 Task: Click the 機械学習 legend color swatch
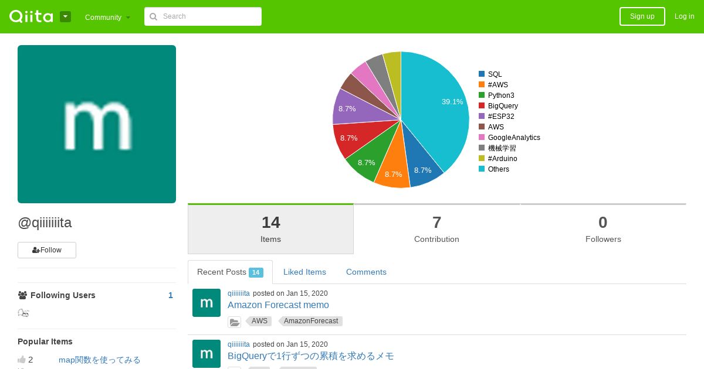point(482,148)
